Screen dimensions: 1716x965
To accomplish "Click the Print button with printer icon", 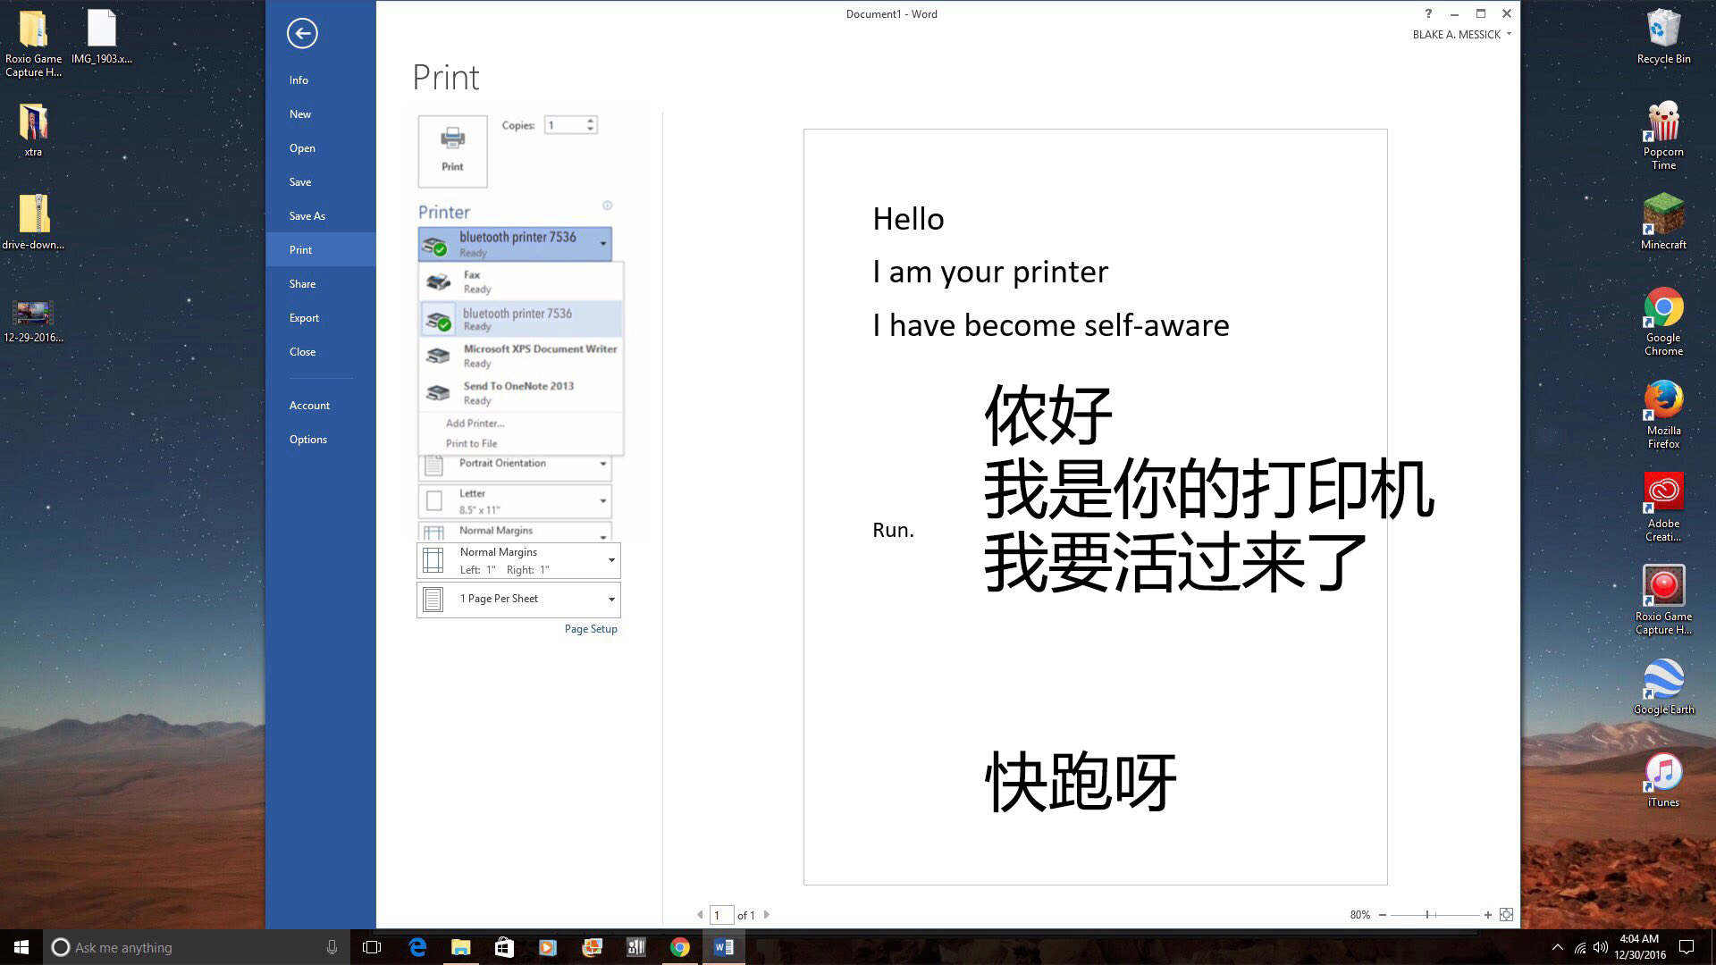I will pos(452,150).
